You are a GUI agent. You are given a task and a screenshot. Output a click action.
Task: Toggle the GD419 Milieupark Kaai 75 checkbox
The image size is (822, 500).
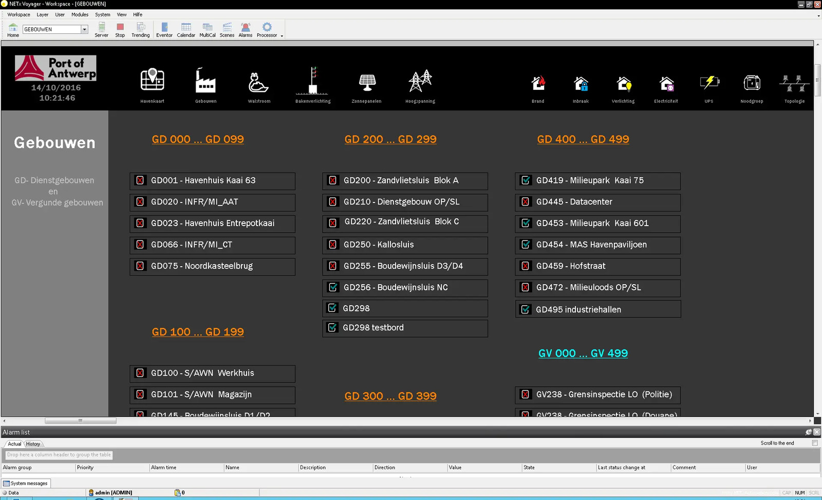click(x=526, y=180)
